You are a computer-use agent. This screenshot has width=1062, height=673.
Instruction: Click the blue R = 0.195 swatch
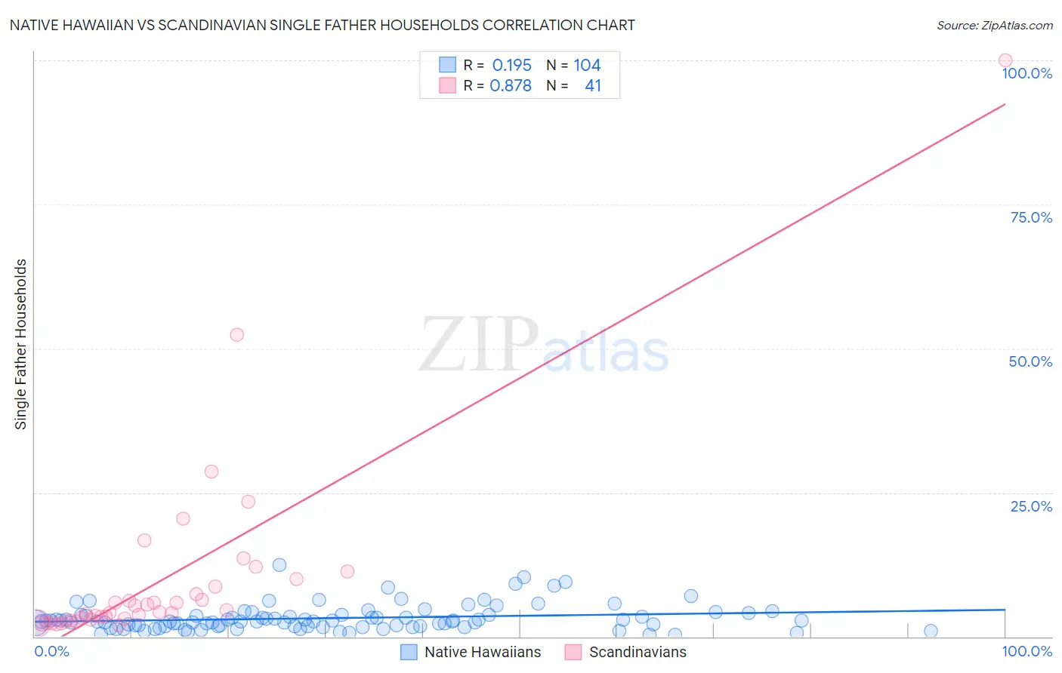click(448, 65)
